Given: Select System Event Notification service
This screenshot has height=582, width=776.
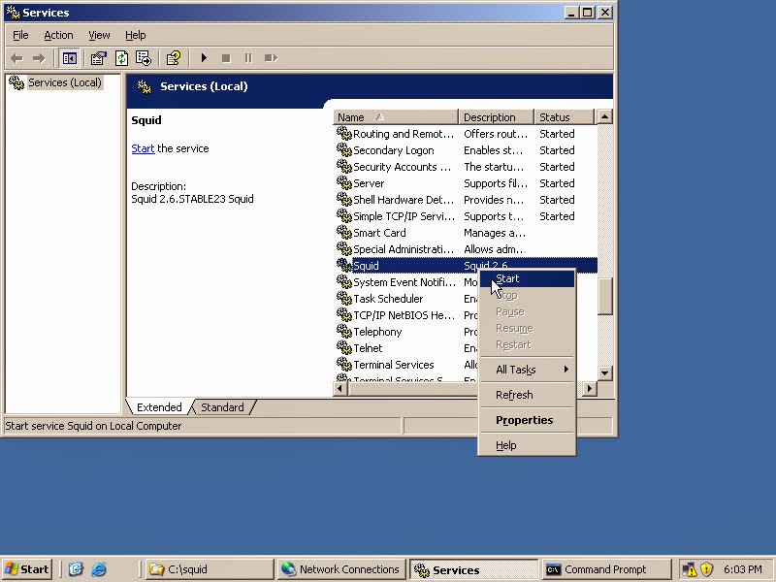Looking at the screenshot, I should (405, 282).
